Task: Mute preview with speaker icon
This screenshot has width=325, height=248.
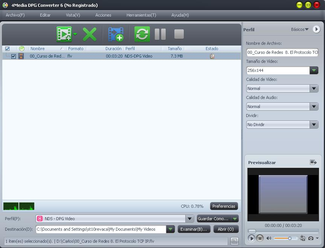Action: (269, 238)
